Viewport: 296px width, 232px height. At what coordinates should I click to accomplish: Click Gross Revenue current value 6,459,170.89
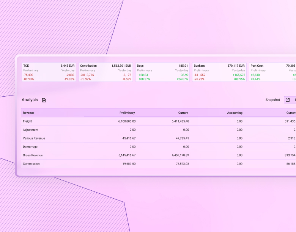pyautogui.click(x=181, y=155)
